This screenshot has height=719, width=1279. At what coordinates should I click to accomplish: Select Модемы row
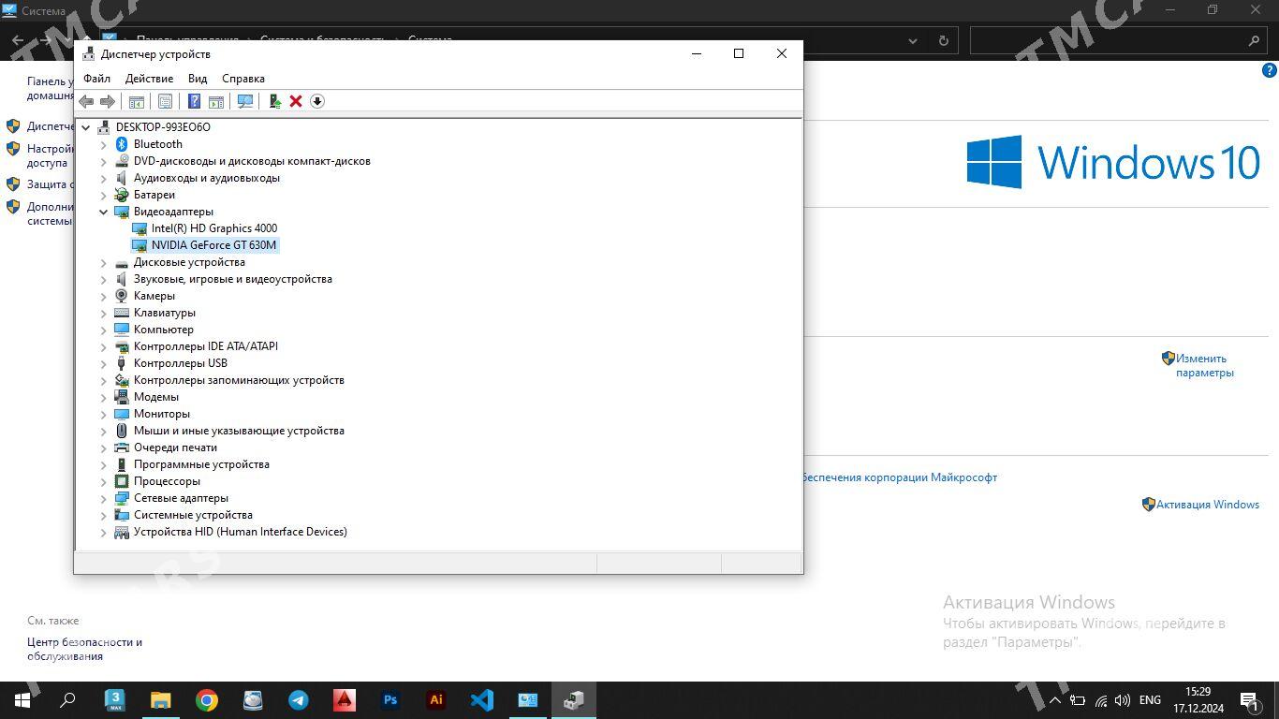(x=155, y=397)
